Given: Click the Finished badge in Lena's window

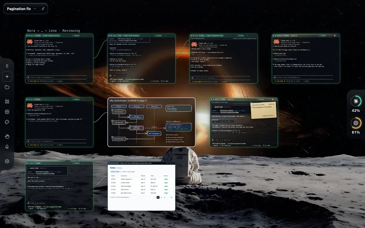Looking at the screenshot, I should pyautogui.click(x=241, y=36).
